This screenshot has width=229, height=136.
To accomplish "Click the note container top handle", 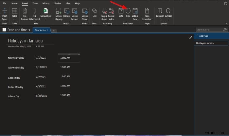I will point(69,54).
